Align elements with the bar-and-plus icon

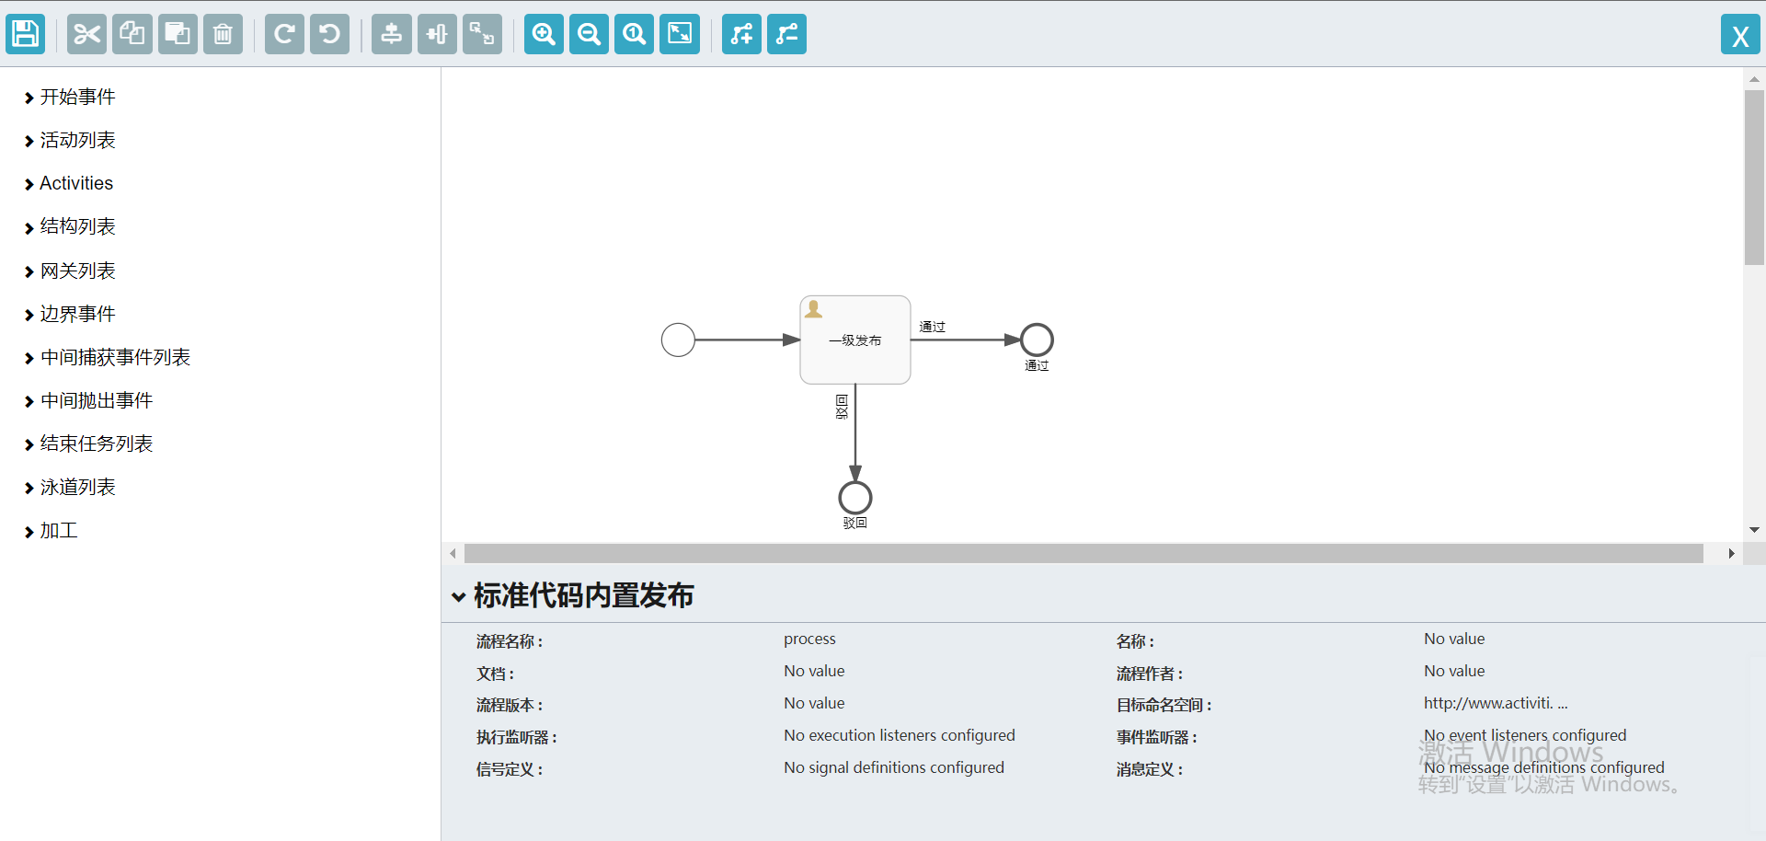[437, 35]
